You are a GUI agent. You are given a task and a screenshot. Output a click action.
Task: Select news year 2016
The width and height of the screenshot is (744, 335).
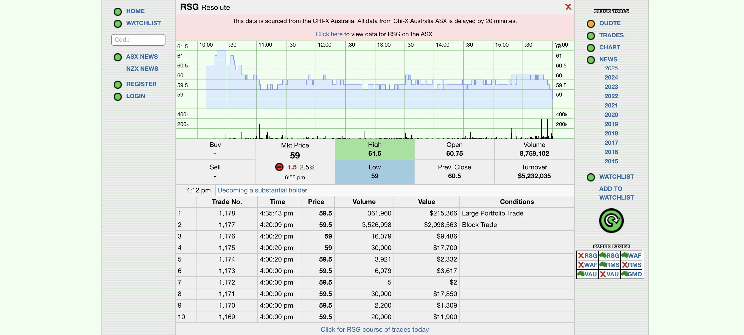click(611, 152)
